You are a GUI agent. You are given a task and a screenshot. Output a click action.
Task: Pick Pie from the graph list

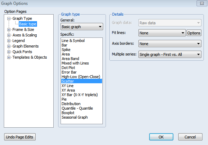point(64,99)
